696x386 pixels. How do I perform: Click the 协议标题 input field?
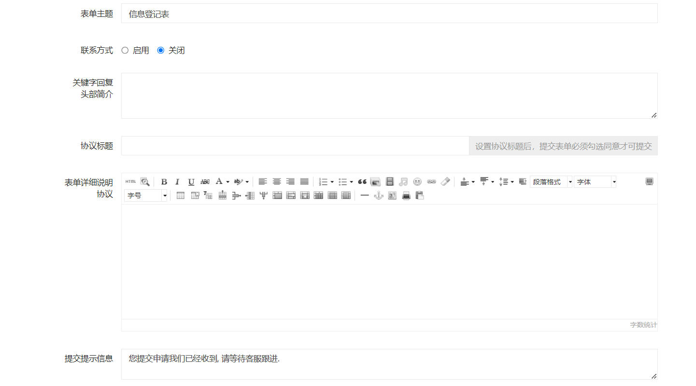click(x=295, y=146)
